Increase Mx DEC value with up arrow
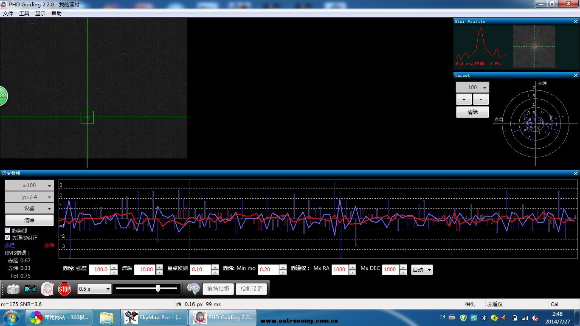580x326 pixels. (x=403, y=267)
